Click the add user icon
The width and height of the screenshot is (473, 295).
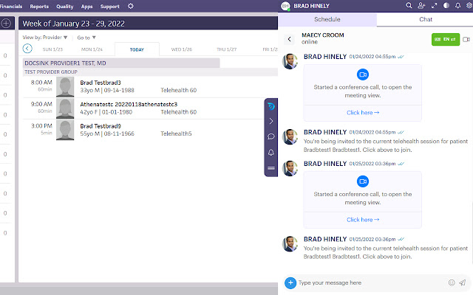421,6
